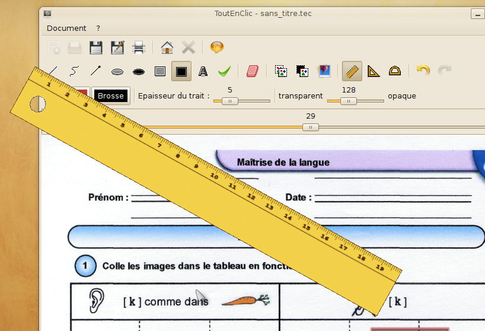Click the green checkmark tool
The height and width of the screenshot is (331, 485).
(224, 71)
